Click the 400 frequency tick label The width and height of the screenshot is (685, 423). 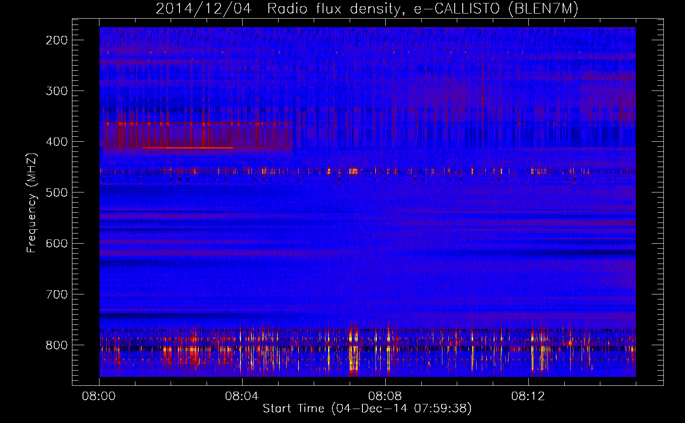pyautogui.click(x=56, y=142)
